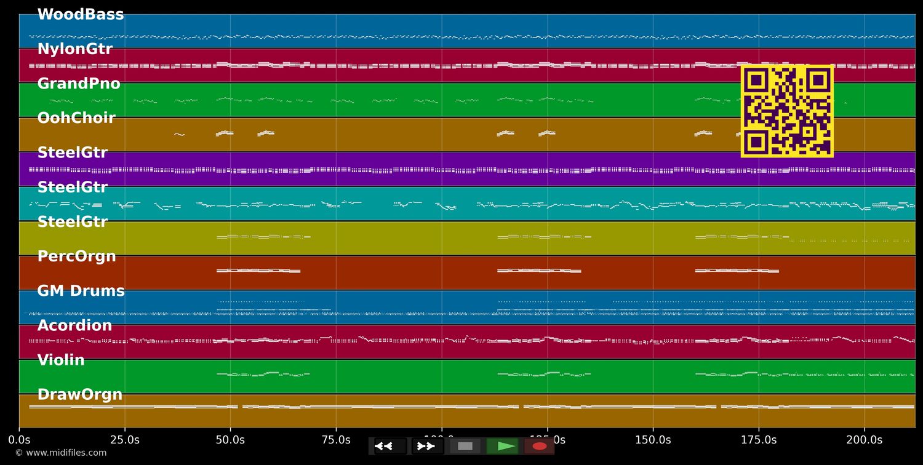Select the GM Drums track label
923x465 pixels.
pos(81,290)
